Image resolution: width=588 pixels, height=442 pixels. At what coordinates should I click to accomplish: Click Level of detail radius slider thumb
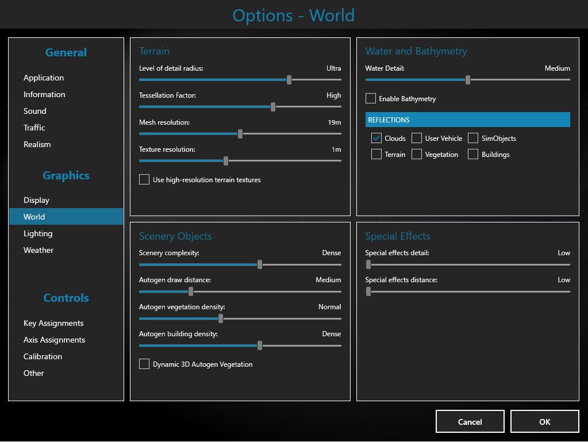point(289,80)
